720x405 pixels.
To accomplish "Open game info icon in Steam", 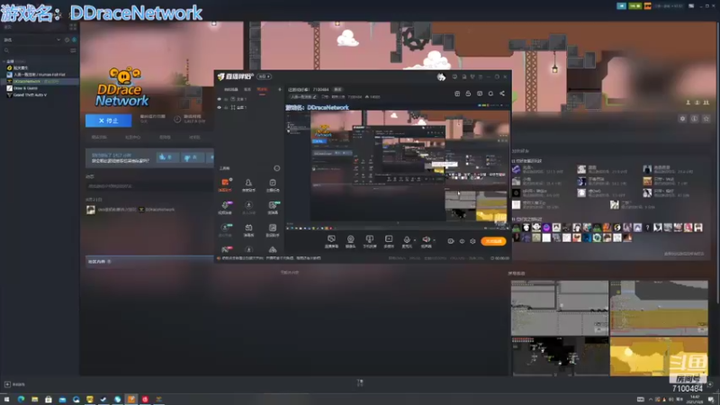I will [694, 119].
